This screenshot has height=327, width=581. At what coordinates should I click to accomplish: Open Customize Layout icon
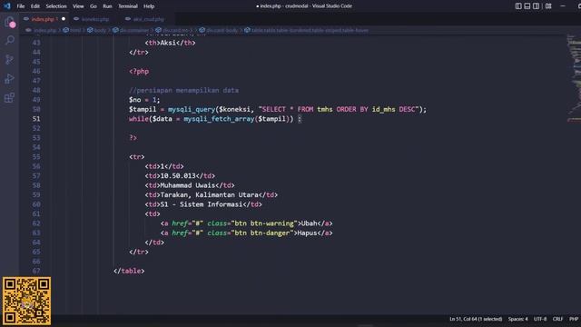pos(548,6)
